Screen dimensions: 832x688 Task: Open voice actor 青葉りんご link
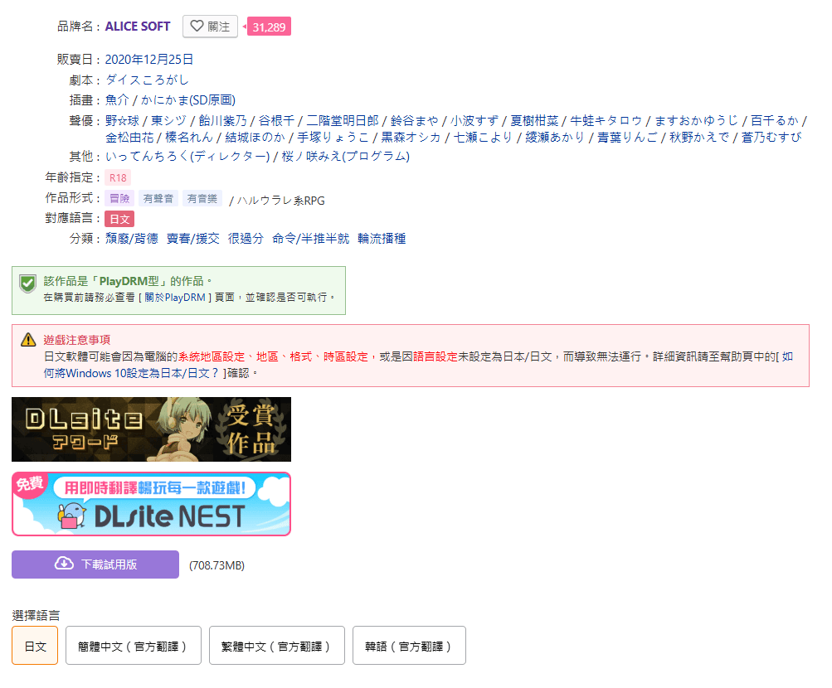(627, 138)
